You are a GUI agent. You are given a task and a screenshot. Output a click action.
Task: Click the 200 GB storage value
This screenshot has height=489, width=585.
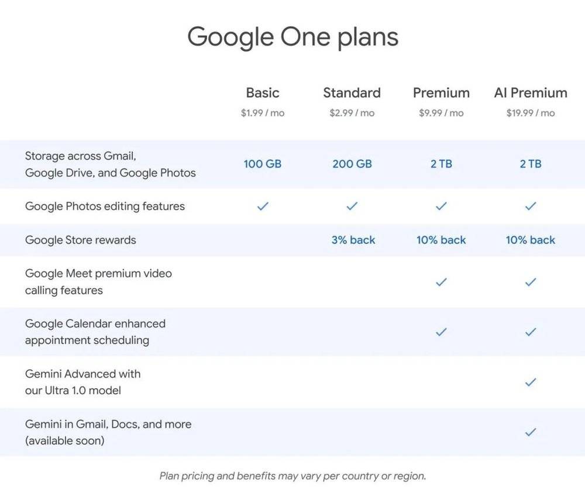click(x=352, y=164)
